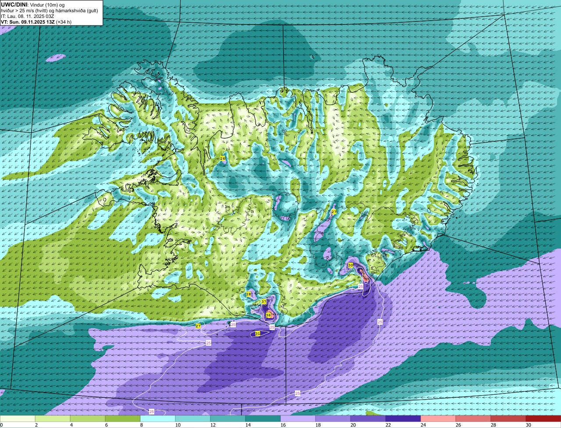
Task: Pick the 4–6 m/s green legend swatch
Action: tap(88, 419)
